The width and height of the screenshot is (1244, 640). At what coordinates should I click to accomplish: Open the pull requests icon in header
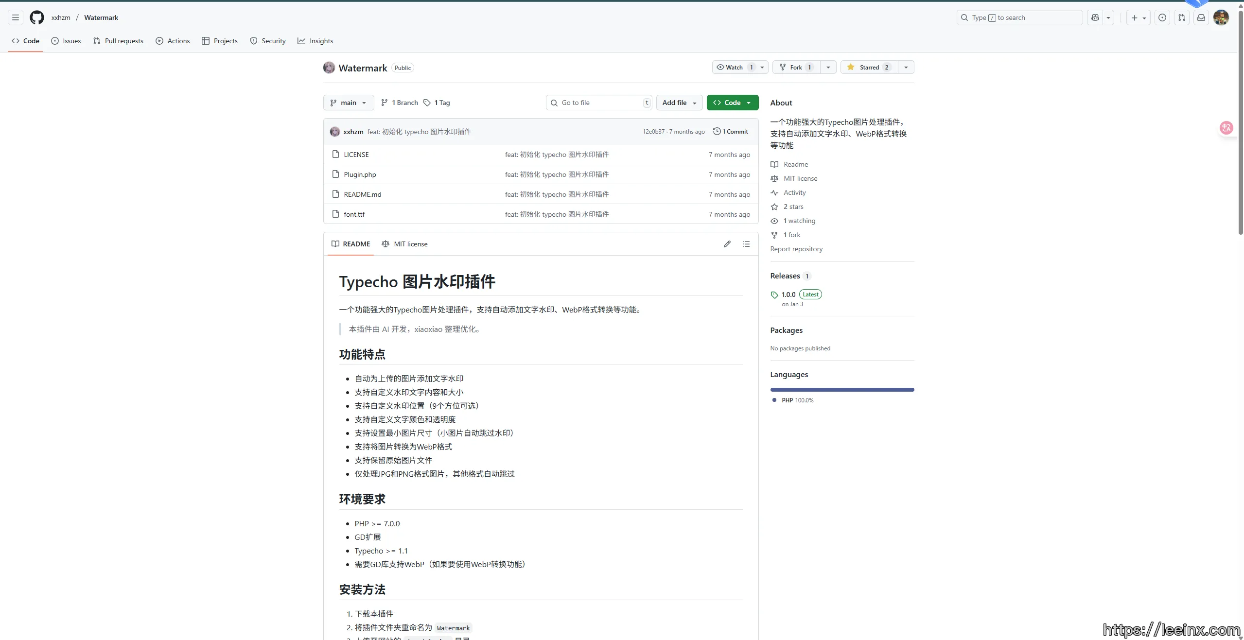1181,17
